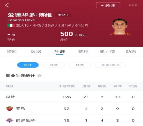Image resolution: width=143 pixels, height=126 pixels.
Task: Switch to the 赛程 tab
Action: click(84, 52)
